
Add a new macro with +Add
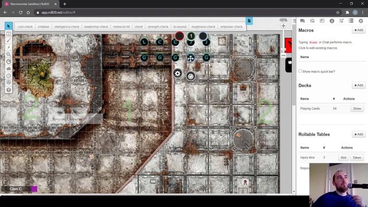(358, 30)
